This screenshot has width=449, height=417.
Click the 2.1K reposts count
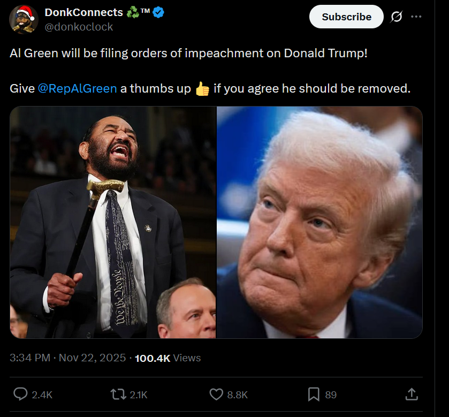139,395
